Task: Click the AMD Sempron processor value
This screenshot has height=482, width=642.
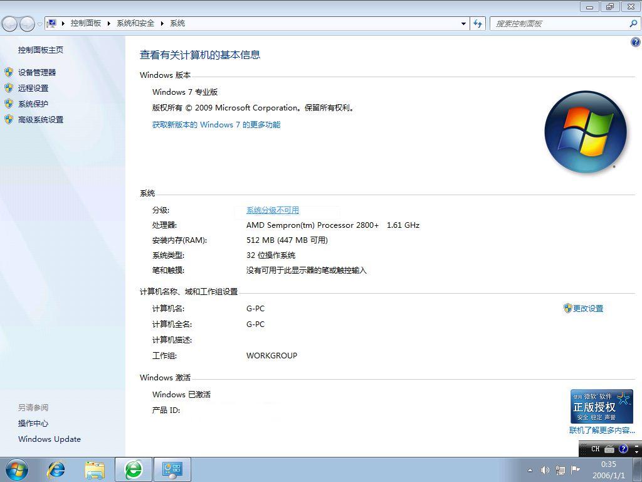Action: 333,225
